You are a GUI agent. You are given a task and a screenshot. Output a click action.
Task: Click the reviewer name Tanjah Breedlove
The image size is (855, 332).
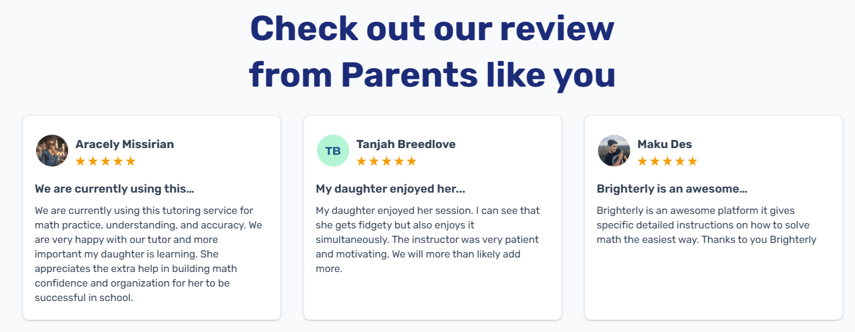click(406, 144)
